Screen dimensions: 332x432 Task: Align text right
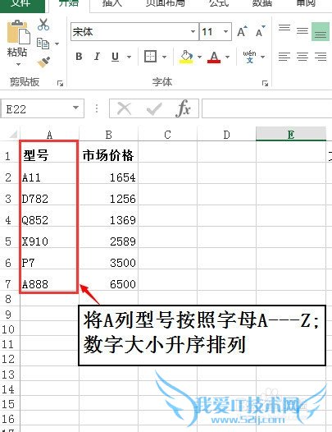tap(321, 57)
